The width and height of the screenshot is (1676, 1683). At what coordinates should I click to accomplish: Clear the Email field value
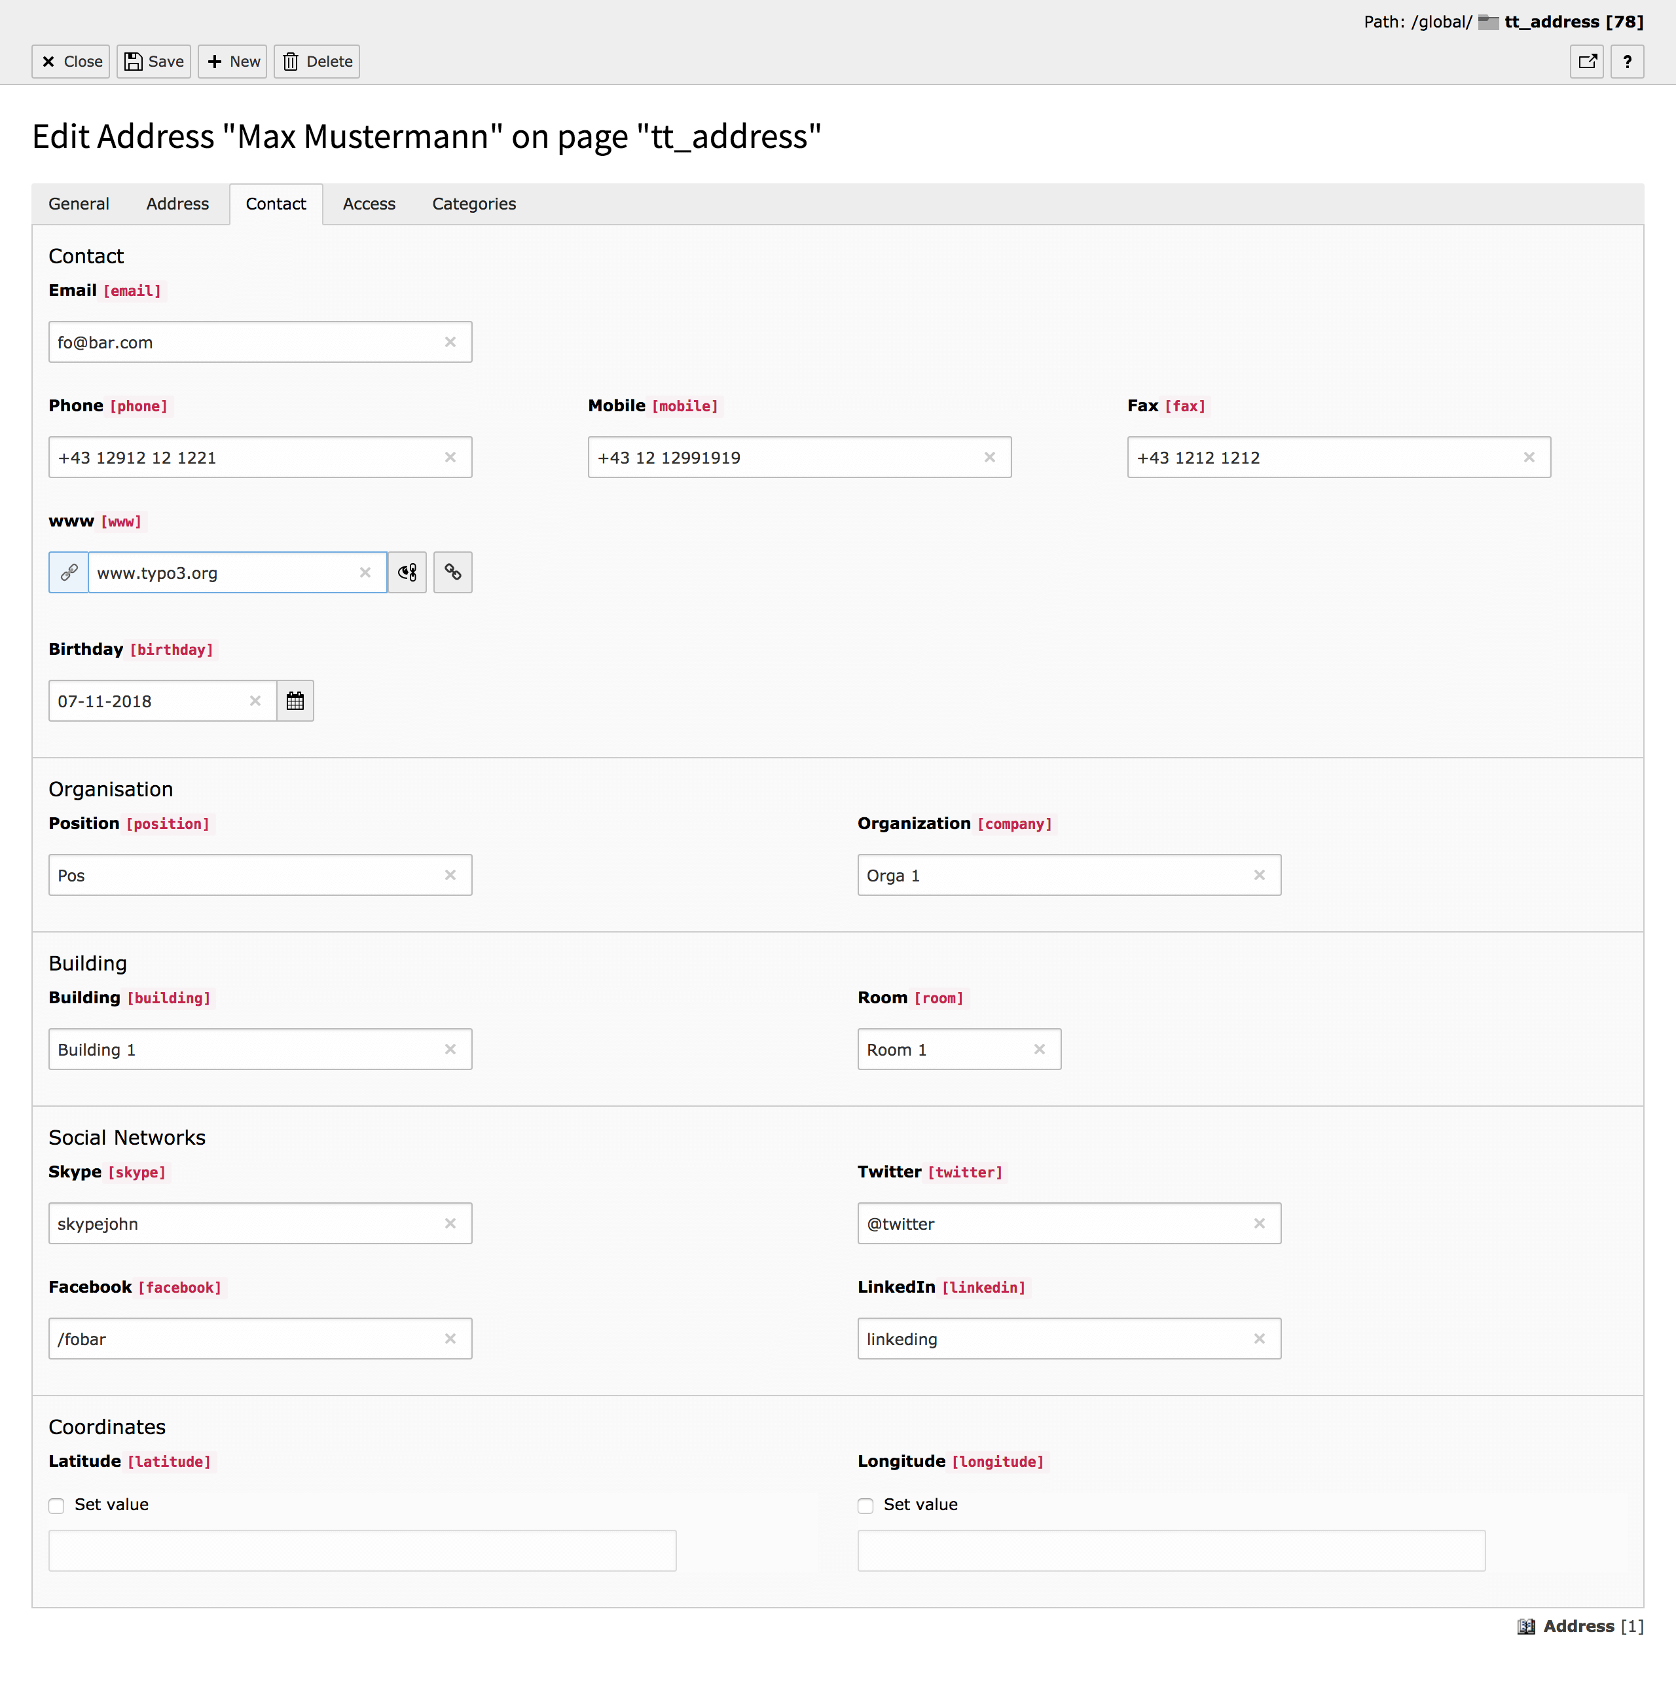450,342
